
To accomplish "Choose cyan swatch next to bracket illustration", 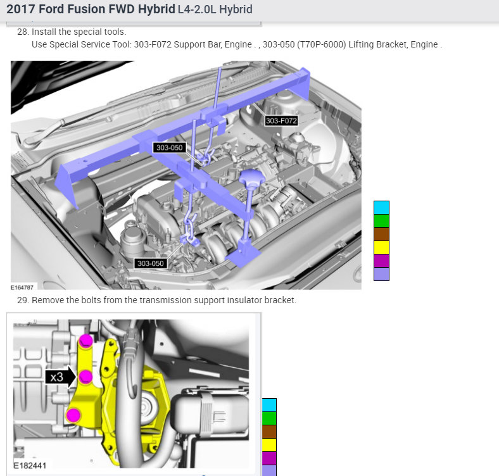I will click(269, 405).
